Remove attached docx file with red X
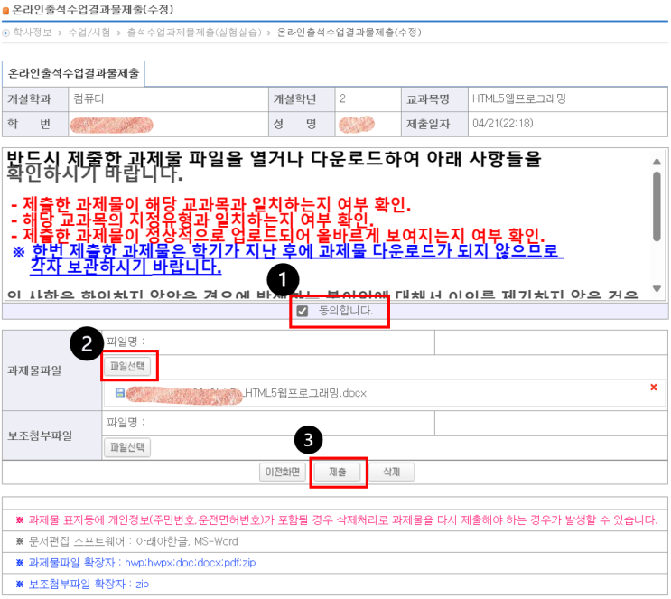This screenshot has width=671, height=599. (654, 388)
